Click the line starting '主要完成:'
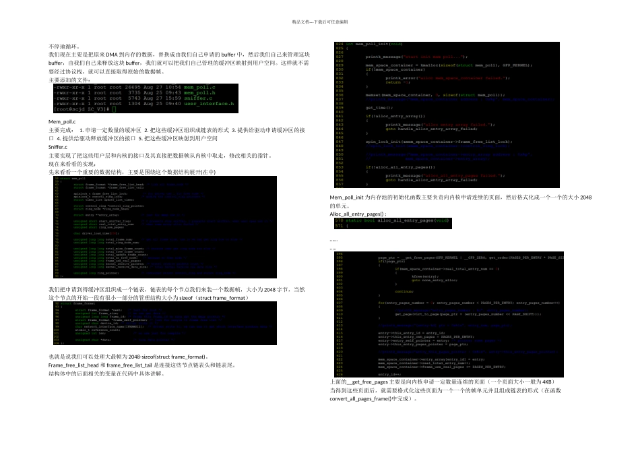Image resolution: width=640 pixels, height=453 pixels. coord(177,134)
